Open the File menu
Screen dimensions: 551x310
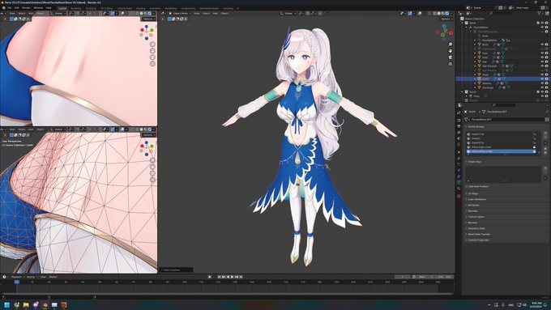10,8
